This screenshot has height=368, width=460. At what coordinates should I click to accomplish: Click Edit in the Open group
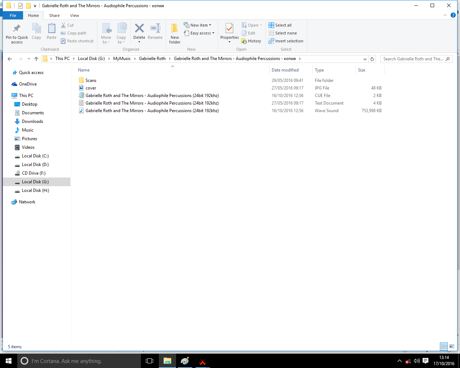pyautogui.click(x=248, y=33)
